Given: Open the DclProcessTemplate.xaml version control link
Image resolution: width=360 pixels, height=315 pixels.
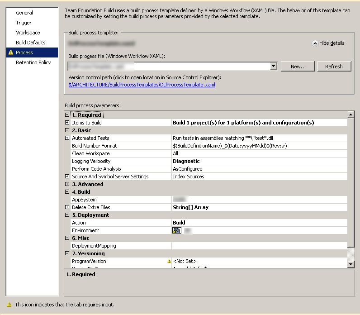Looking at the screenshot, I should 142,85.
